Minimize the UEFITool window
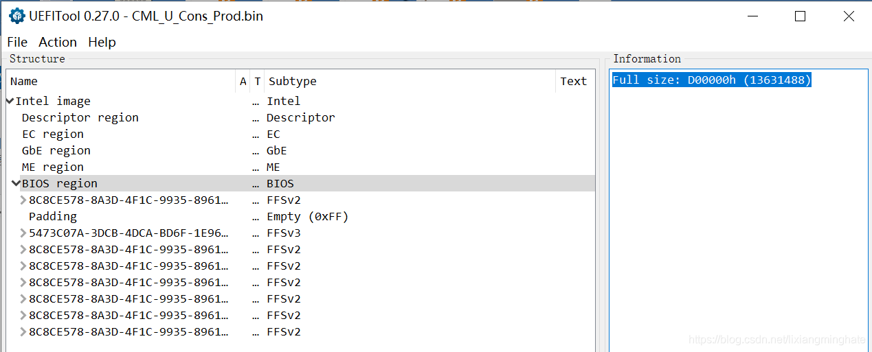 click(752, 16)
